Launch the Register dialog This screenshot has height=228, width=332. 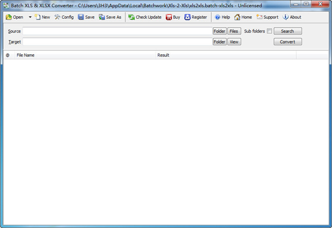pyautogui.click(x=195, y=17)
